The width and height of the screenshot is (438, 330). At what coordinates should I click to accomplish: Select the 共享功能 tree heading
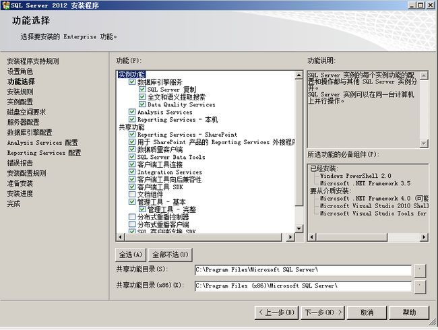[x=131, y=127]
